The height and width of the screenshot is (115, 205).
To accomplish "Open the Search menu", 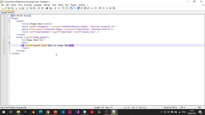I will pos(13,5).
